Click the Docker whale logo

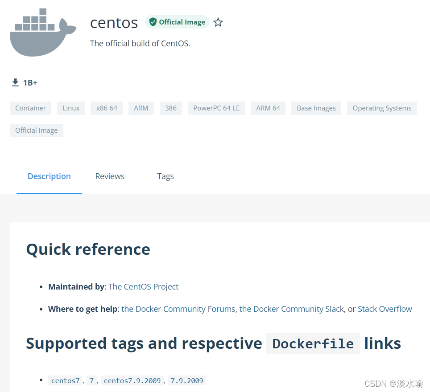point(43,33)
